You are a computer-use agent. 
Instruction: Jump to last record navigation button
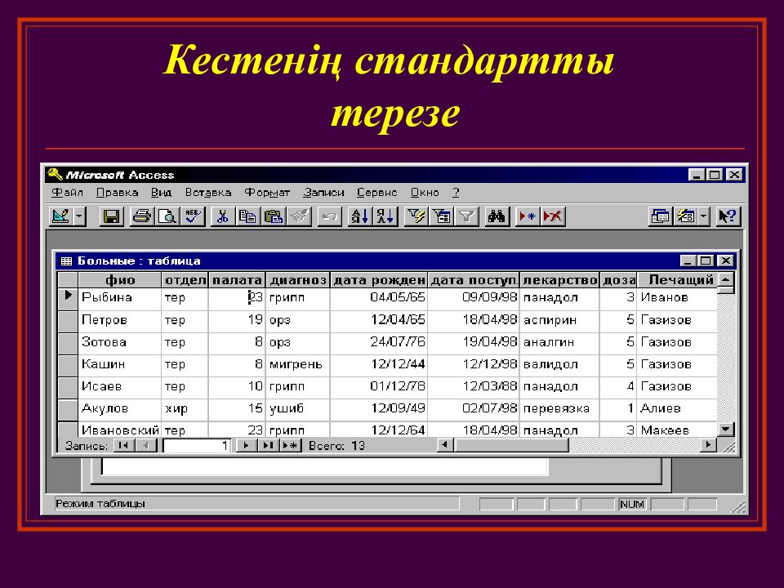pos(267,445)
